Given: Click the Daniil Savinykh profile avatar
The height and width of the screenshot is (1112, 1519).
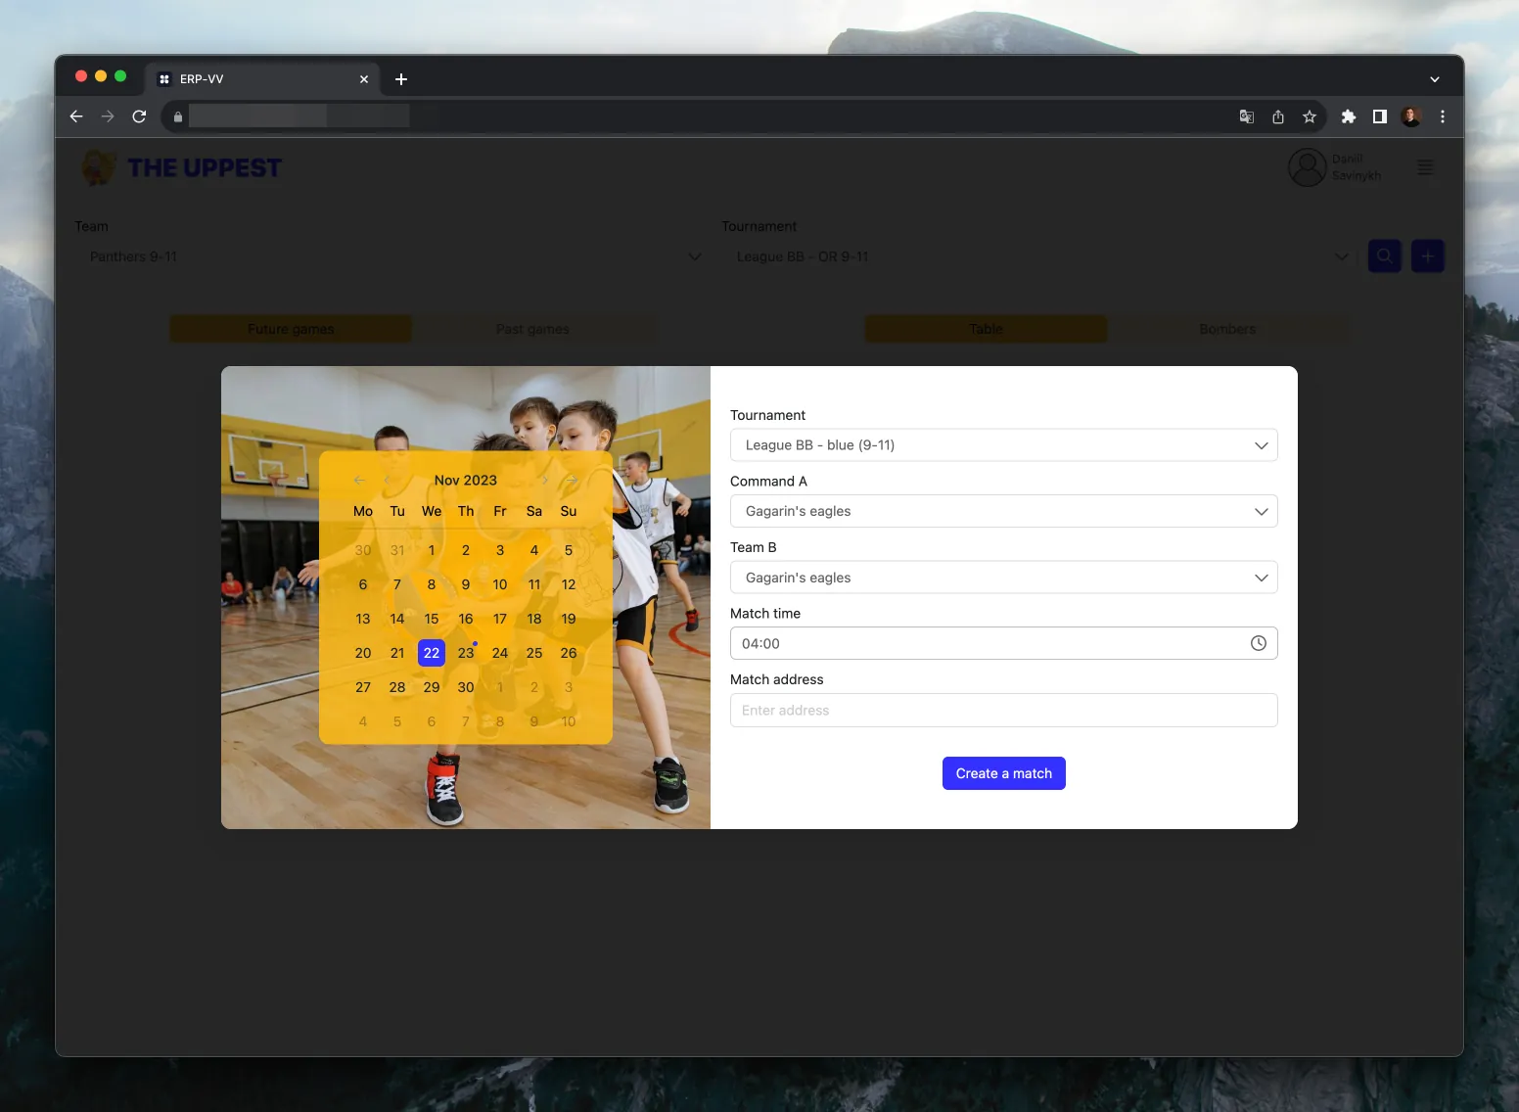Looking at the screenshot, I should coord(1307,167).
